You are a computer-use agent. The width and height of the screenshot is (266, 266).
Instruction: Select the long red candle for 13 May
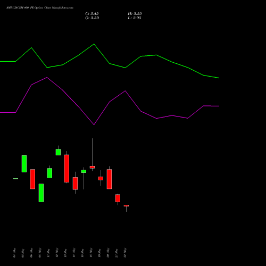coord(66,169)
